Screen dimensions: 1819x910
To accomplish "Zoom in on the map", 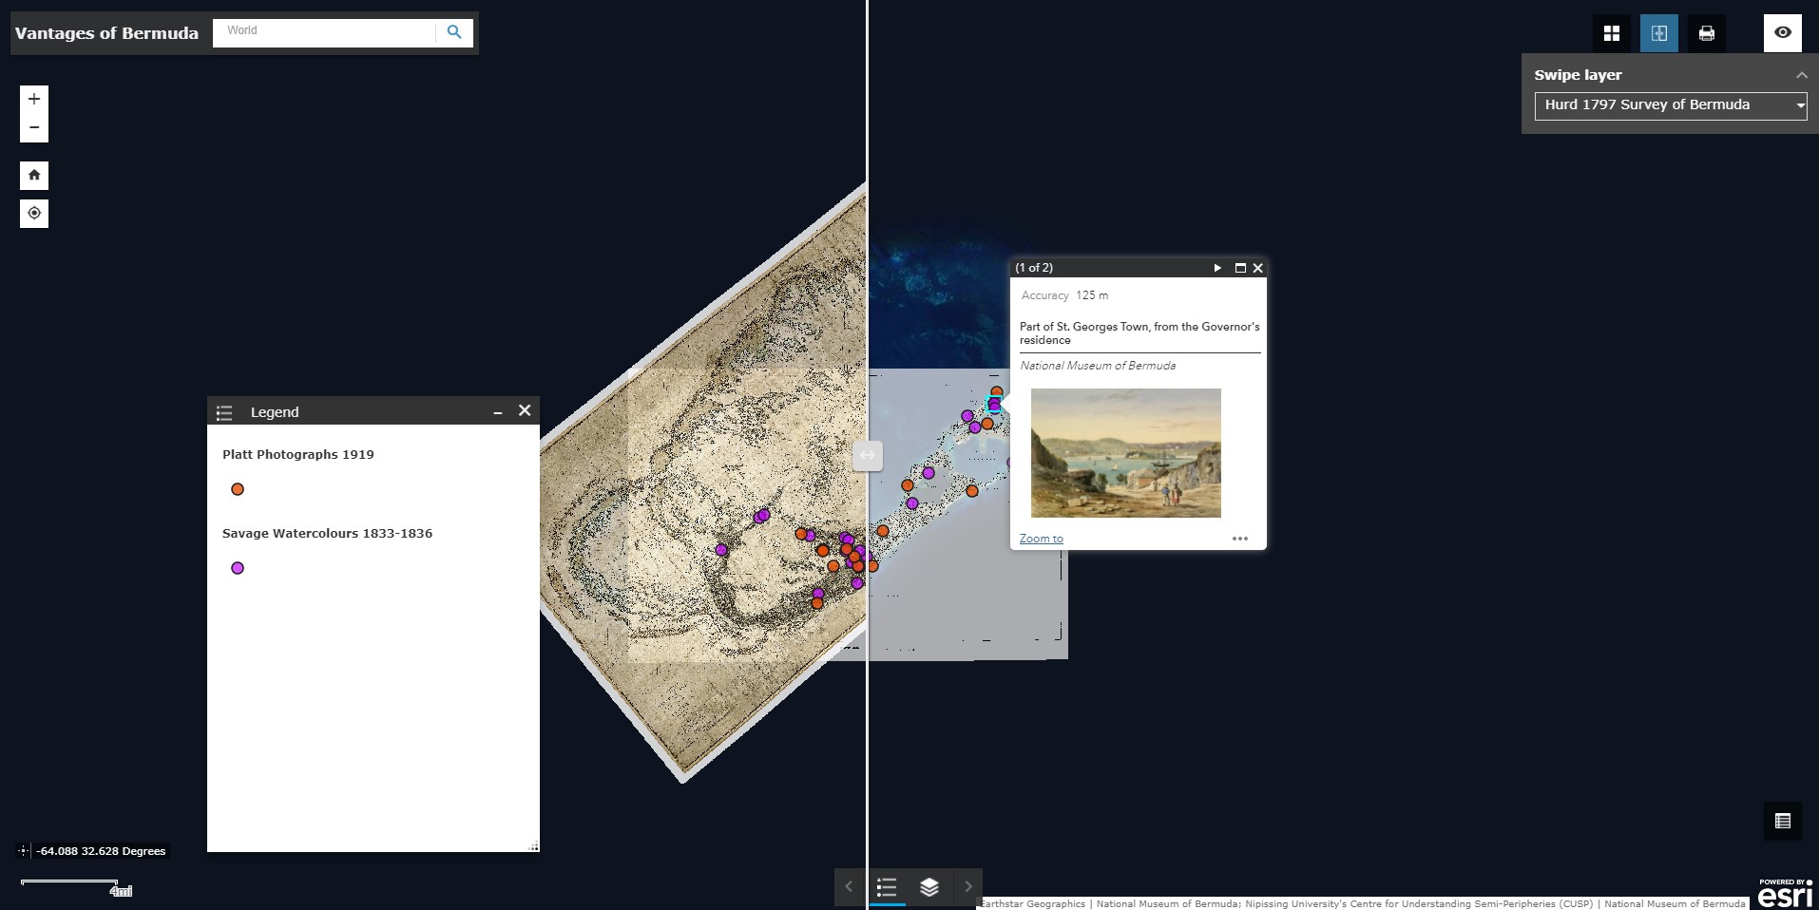I will point(34,99).
